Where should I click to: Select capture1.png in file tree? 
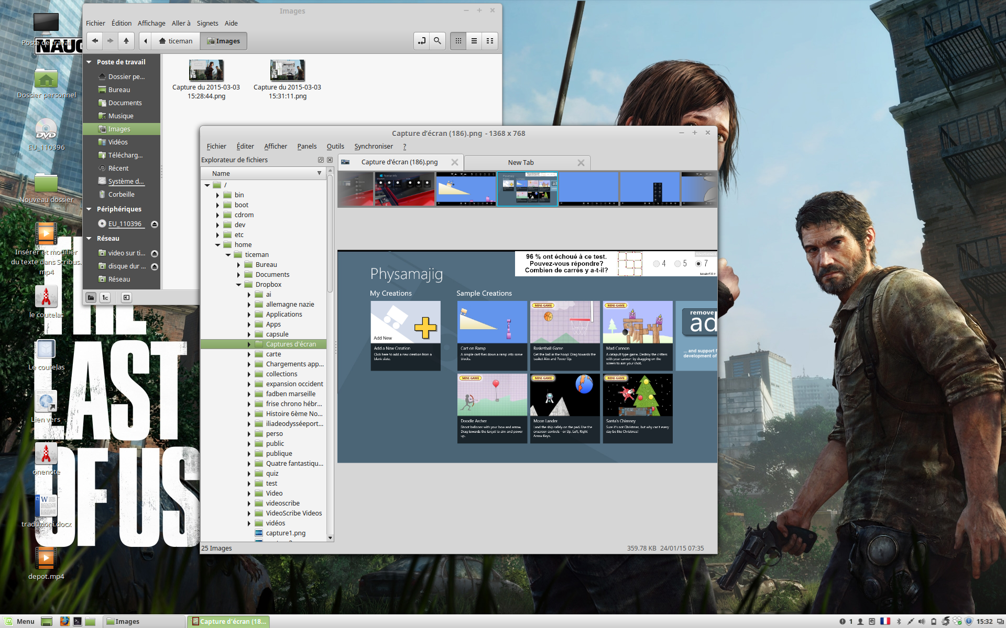pos(285,533)
